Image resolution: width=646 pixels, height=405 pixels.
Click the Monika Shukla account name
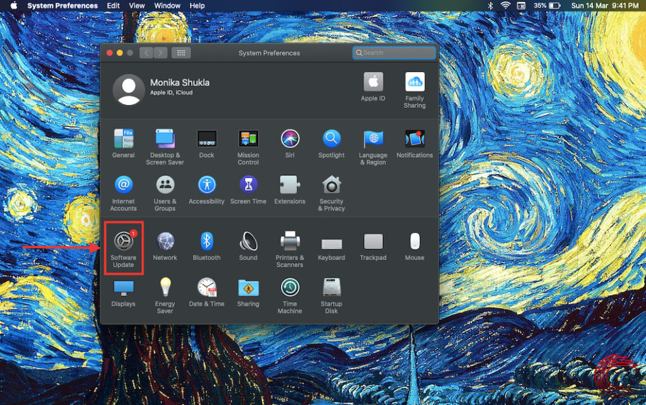click(x=180, y=83)
